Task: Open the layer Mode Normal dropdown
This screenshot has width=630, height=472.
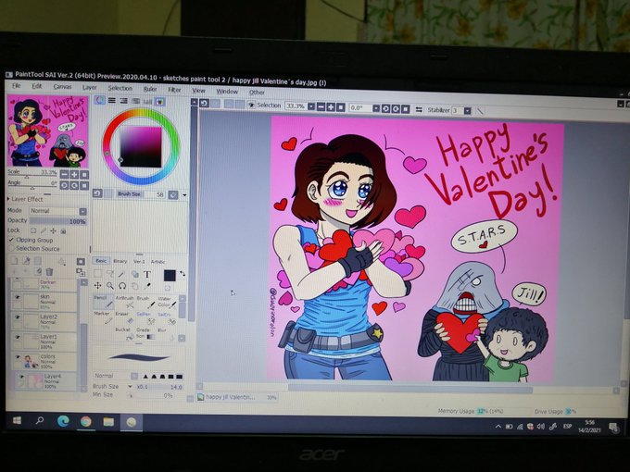Action: click(x=57, y=211)
